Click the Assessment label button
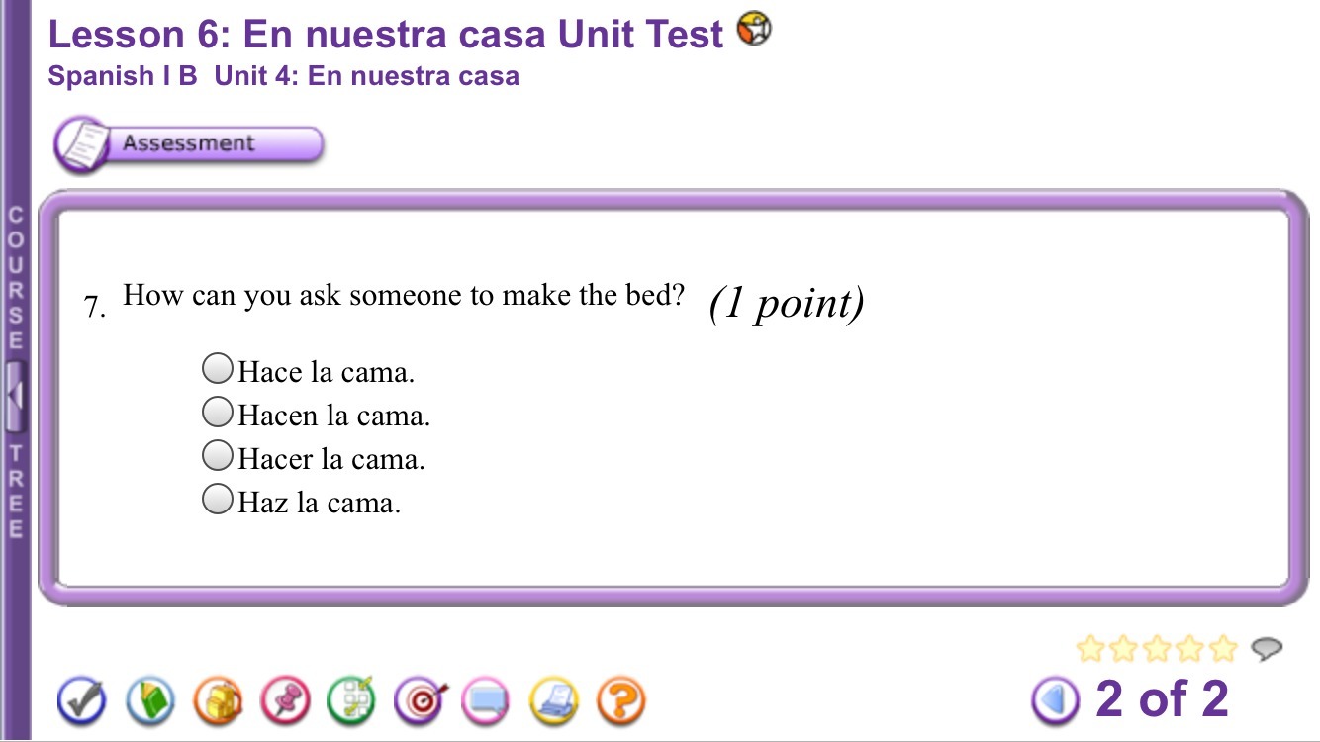 pos(188,144)
